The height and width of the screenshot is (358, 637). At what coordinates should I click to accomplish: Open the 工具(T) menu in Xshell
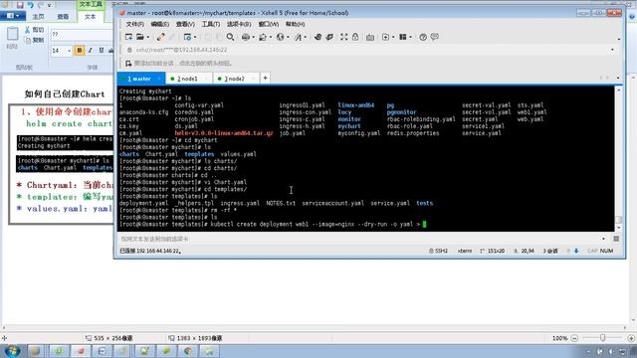click(211, 24)
